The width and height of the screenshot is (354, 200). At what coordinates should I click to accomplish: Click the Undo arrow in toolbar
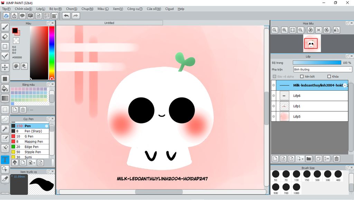(x=66, y=16)
